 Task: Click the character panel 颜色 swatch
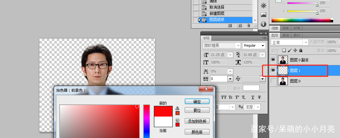pyautogui.click(x=251, y=88)
